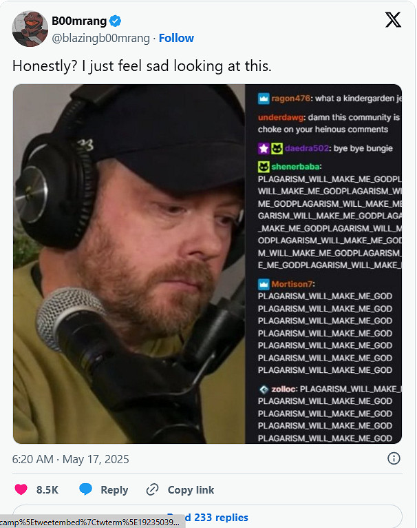This screenshot has width=417, height=528.
Task: Like the tweet with heart icon
Action: click(21, 489)
